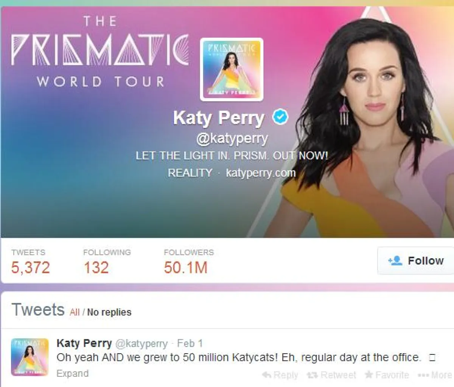454x387 pixels.
Task: Click the tweet's small avatar thumbnail
Action: [30, 357]
